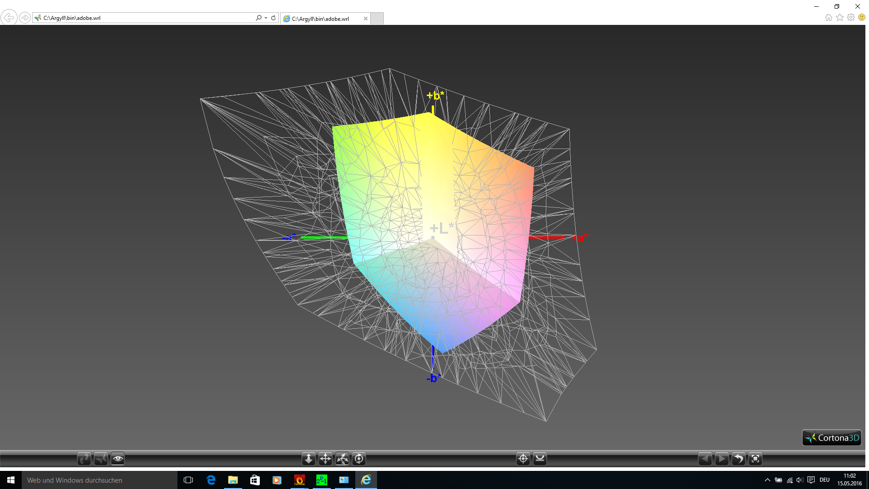Select the Fly navigation mode button

(x=101, y=459)
